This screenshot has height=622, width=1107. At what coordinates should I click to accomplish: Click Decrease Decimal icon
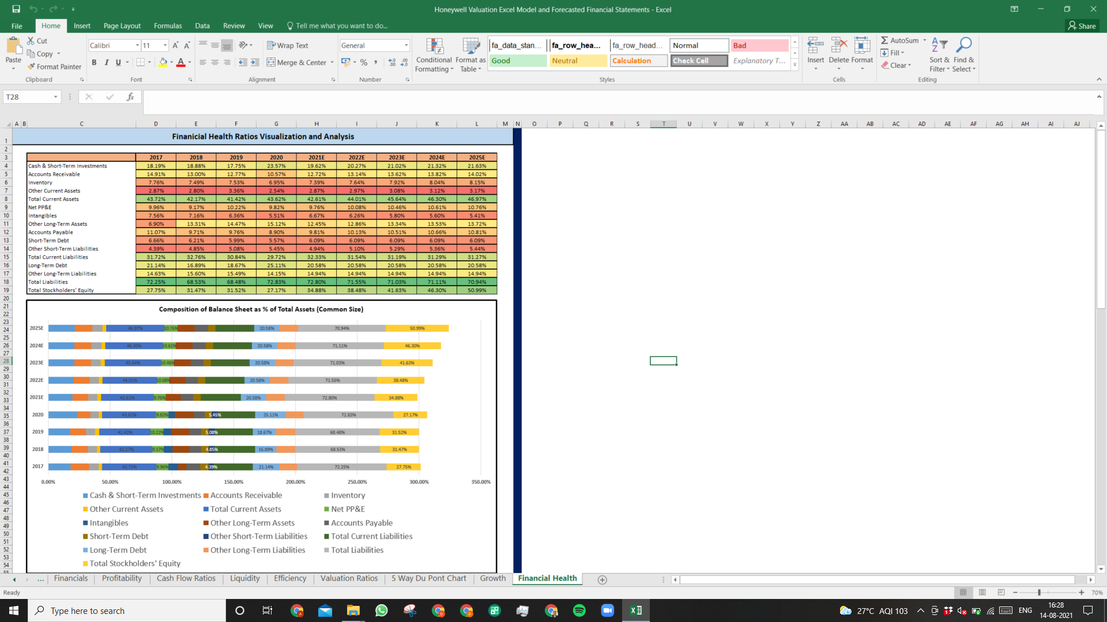tap(404, 62)
